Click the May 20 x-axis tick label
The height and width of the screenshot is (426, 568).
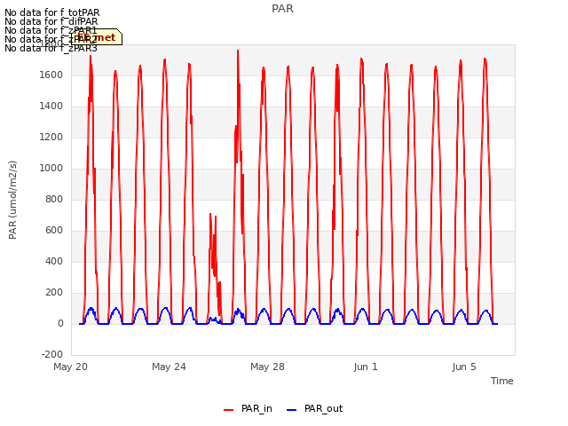pyautogui.click(x=71, y=367)
